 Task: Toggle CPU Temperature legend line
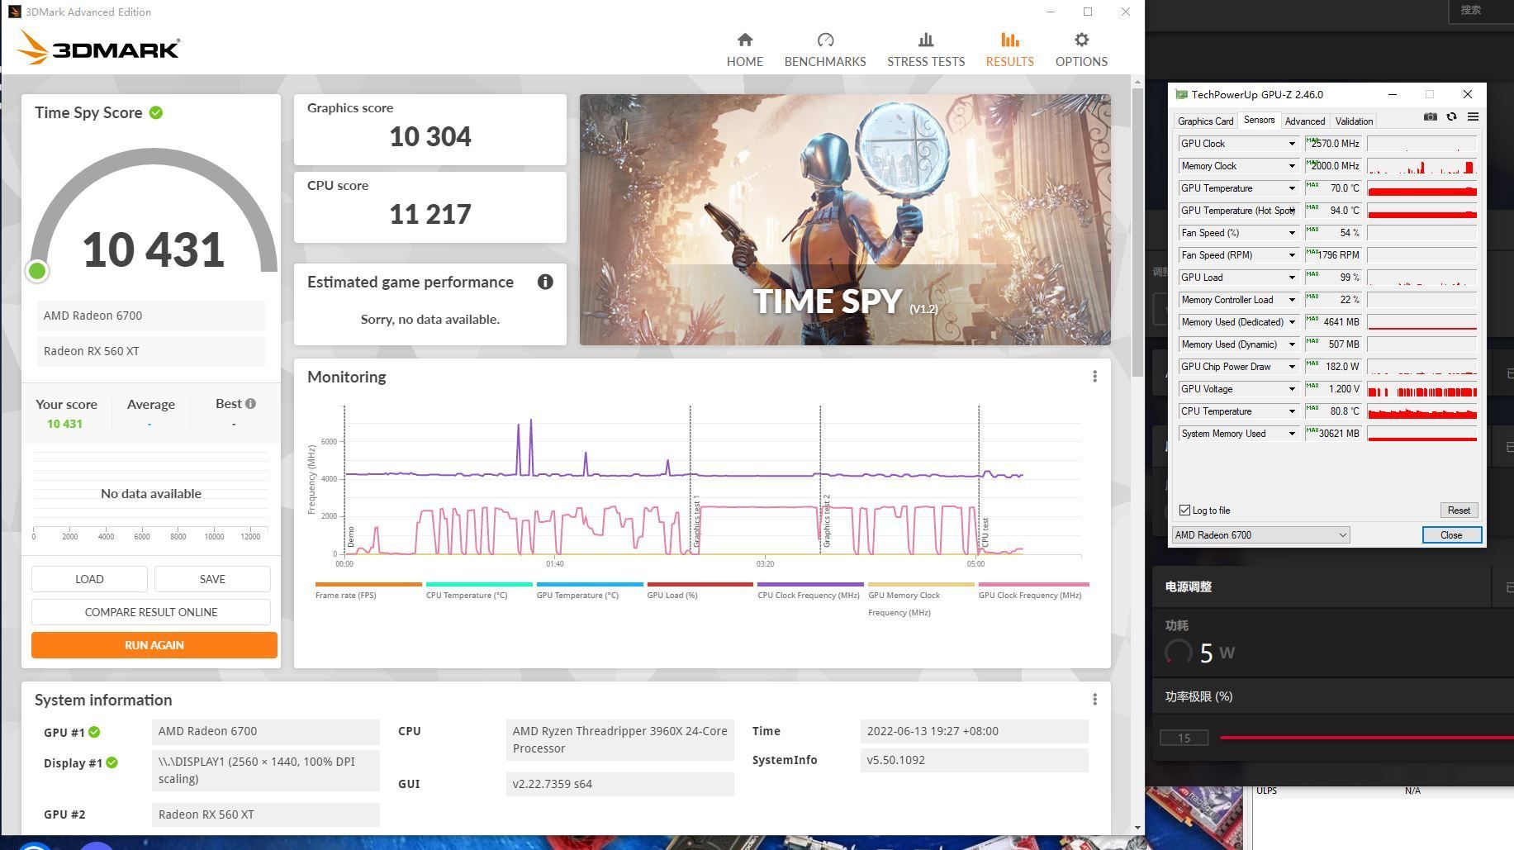pyautogui.click(x=479, y=590)
